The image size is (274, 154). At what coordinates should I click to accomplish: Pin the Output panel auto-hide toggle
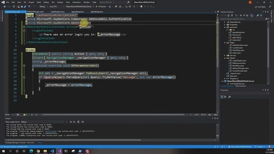tap(215, 118)
